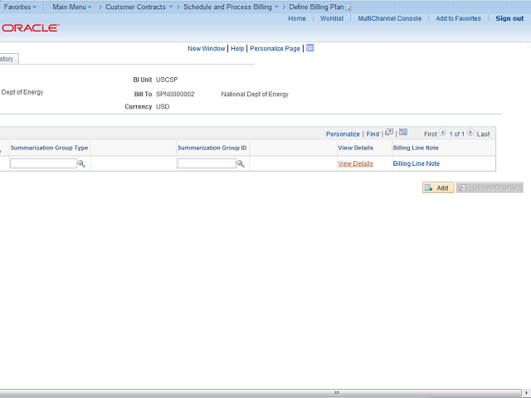Open the Help link

237,48
